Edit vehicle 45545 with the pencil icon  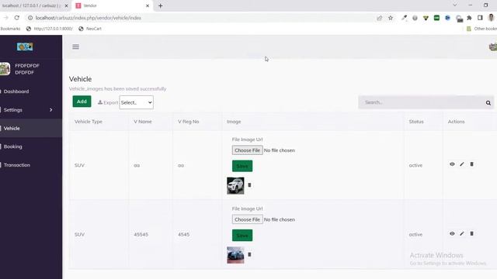coord(462,233)
